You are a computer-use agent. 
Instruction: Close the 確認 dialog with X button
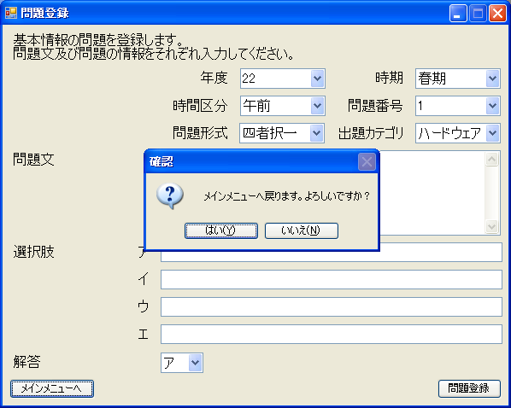(367, 161)
